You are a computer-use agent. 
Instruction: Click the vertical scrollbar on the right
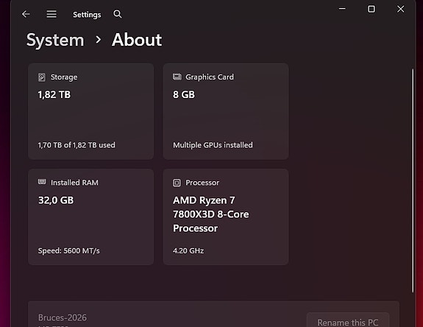[x=412, y=180]
